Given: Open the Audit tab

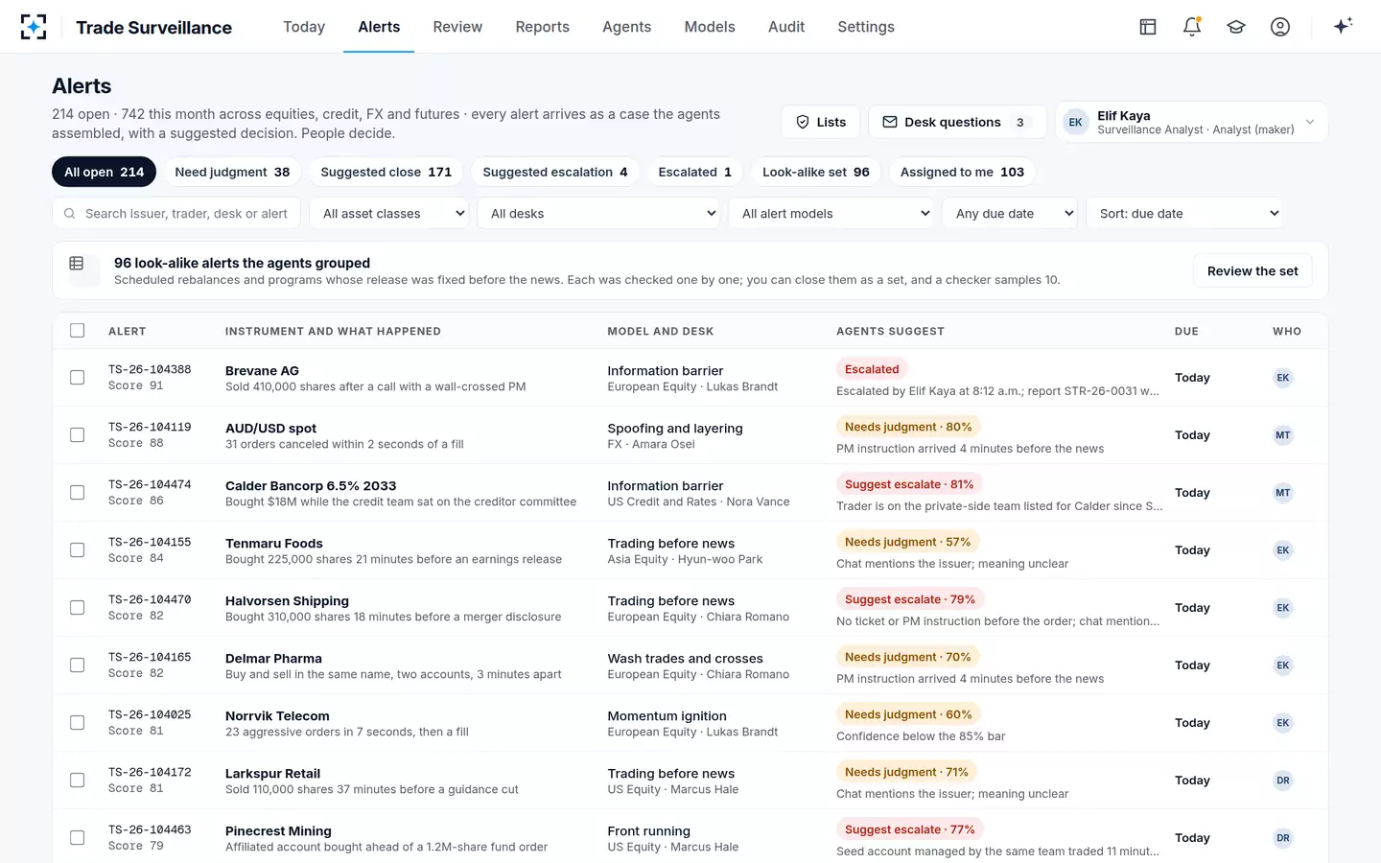Looking at the screenshot, I should tap(786, 27).
